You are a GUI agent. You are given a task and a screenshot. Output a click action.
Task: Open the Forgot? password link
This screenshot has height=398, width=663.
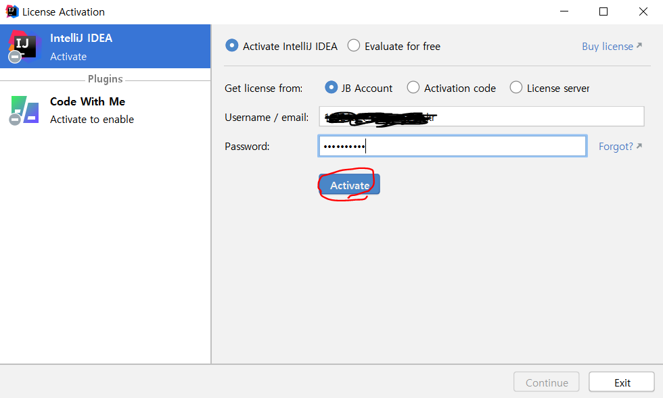click(x=620, y=146)
